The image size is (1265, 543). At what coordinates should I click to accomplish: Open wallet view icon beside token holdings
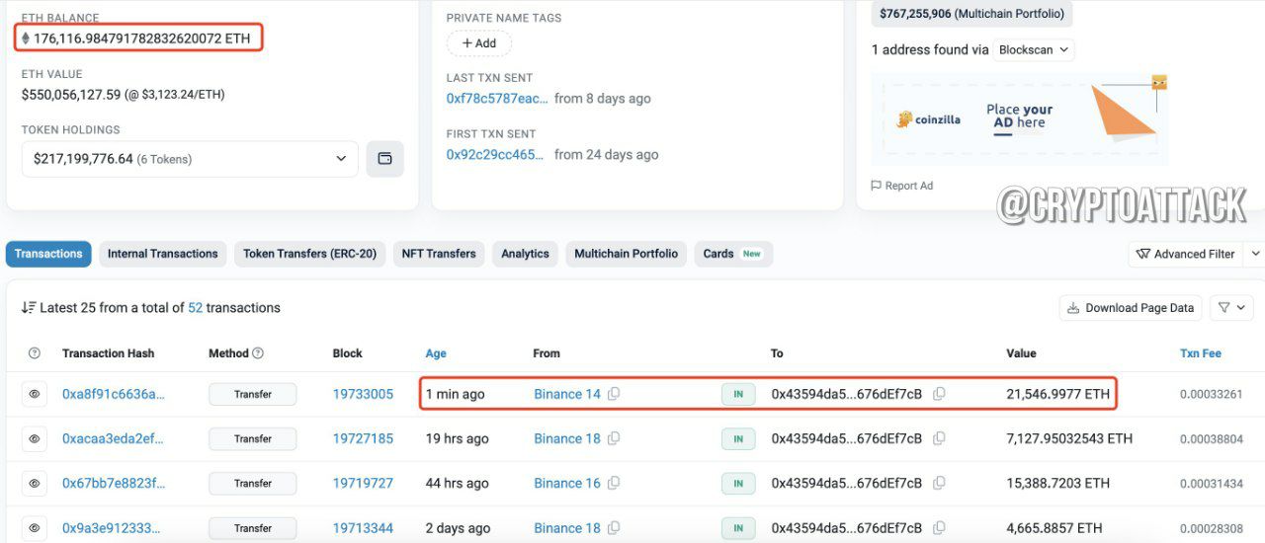pyautogui.click(x=385, y=159)
